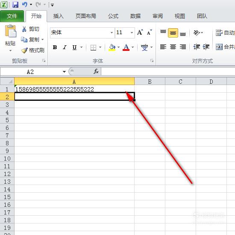Customize Quick Access Toolbar dropdown

click(52, 5)
